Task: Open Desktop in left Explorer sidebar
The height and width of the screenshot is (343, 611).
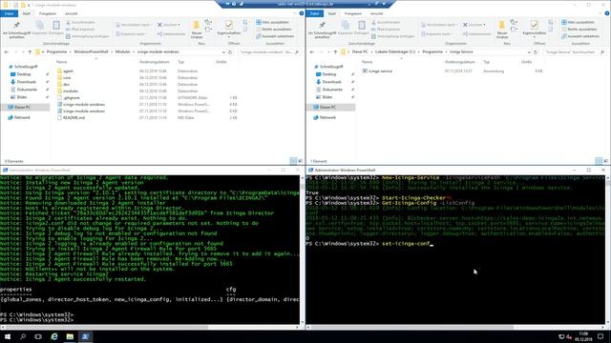Action: tap(24, 74)
